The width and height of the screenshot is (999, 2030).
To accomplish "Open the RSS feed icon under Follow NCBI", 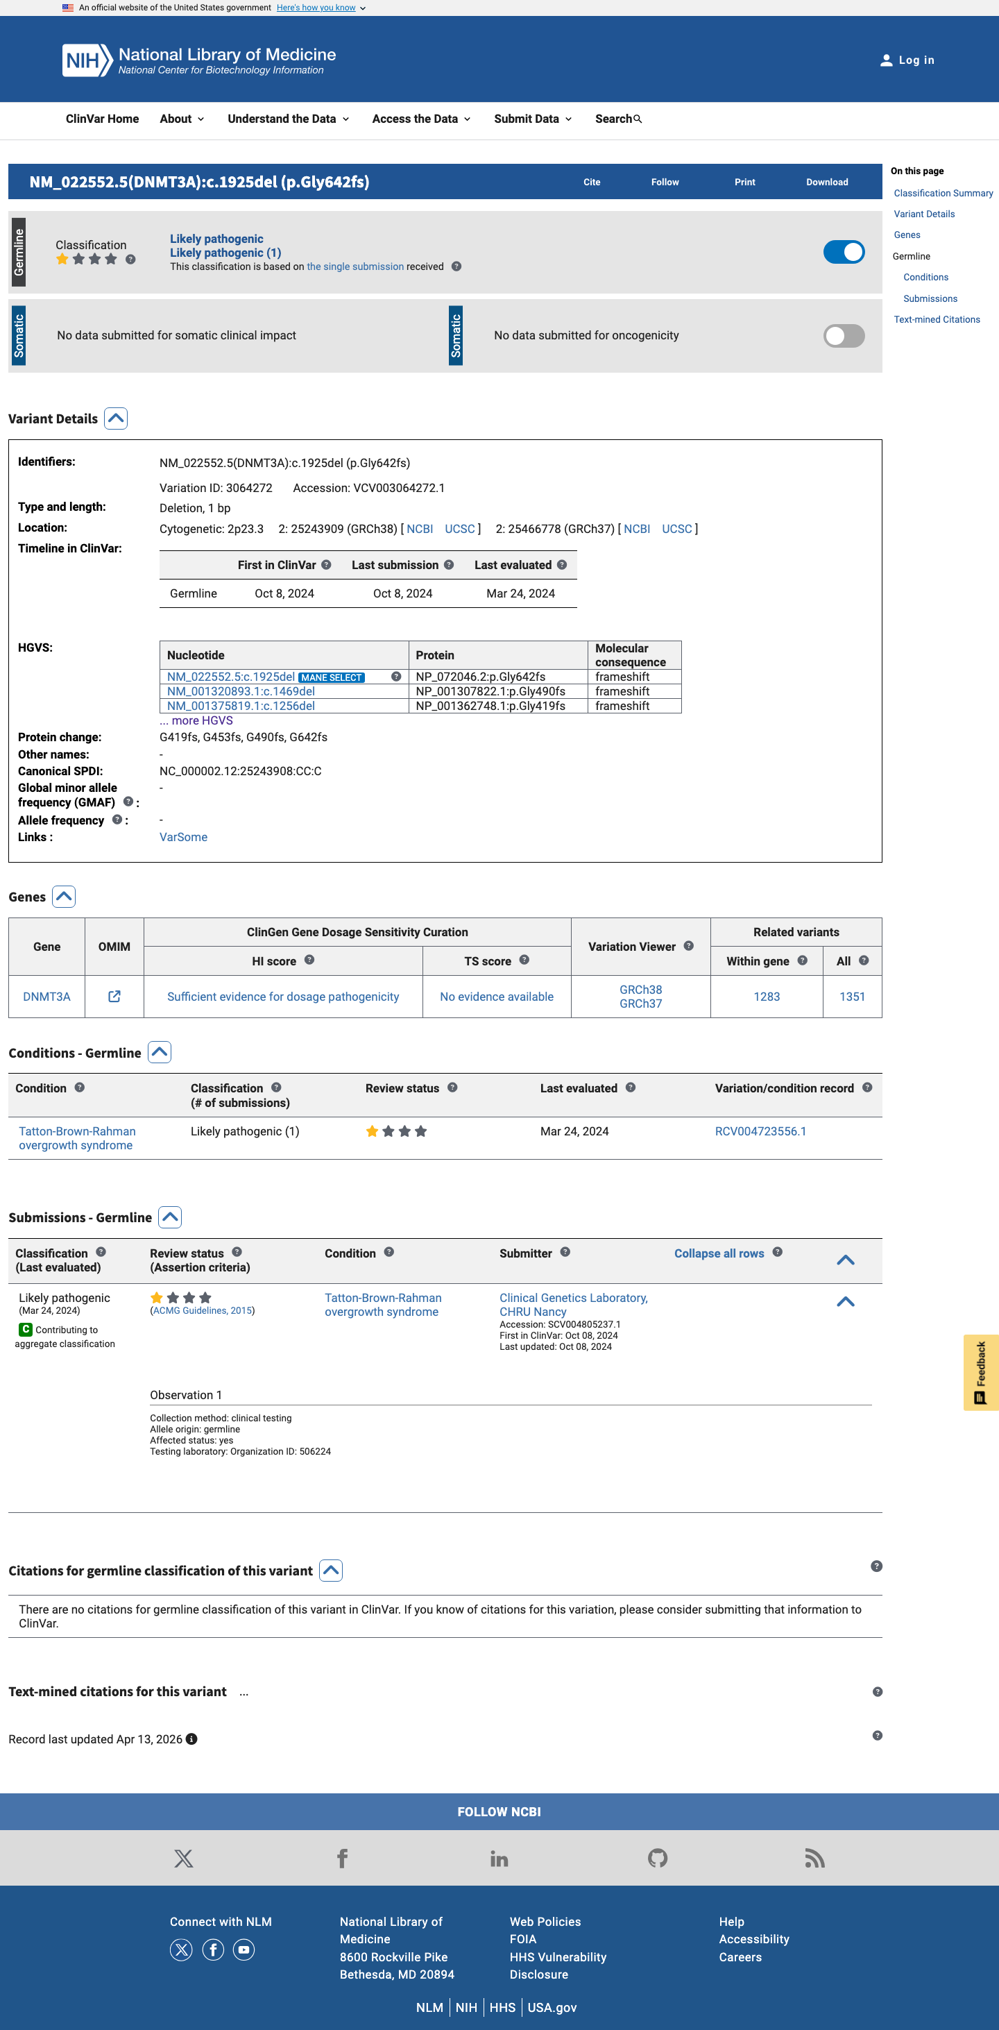I will (x=814, y=1858).
